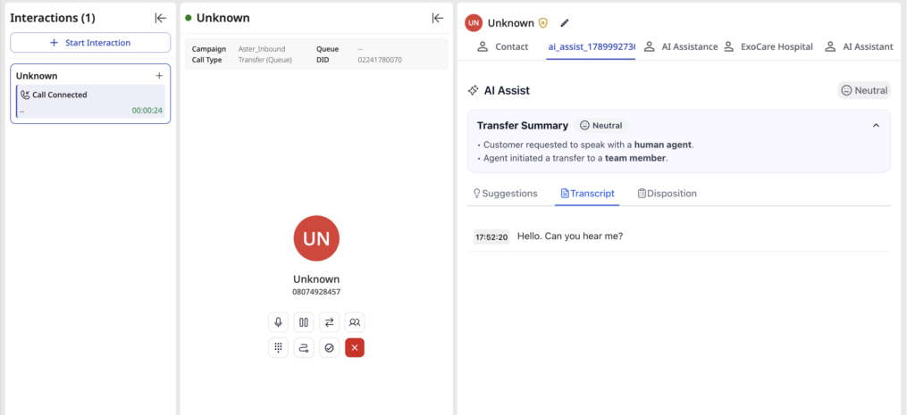
Task: Edit contact name with pencil icon
Action: [565, 23]
